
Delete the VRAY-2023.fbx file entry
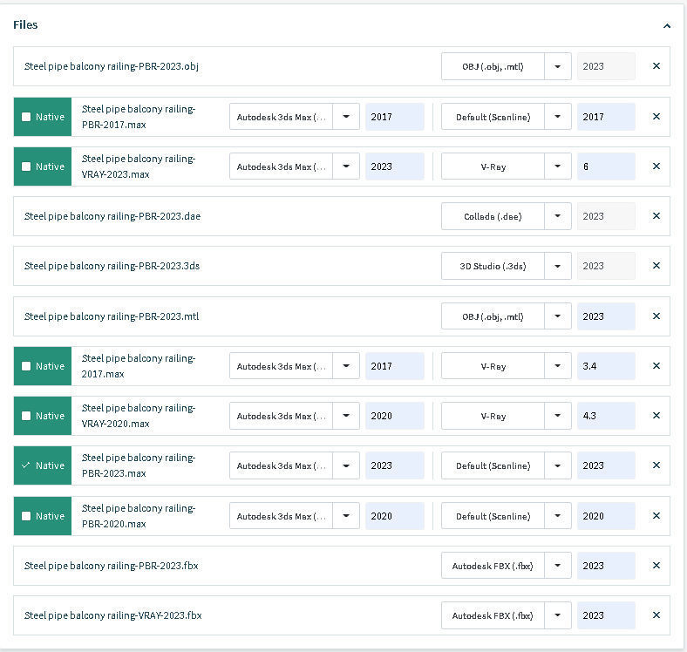pos(656,615)
